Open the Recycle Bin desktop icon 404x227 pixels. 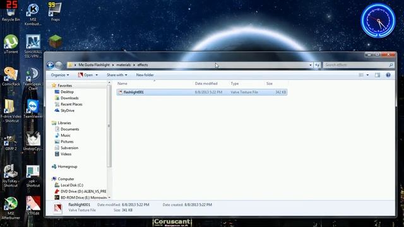(x=11, y=13)
